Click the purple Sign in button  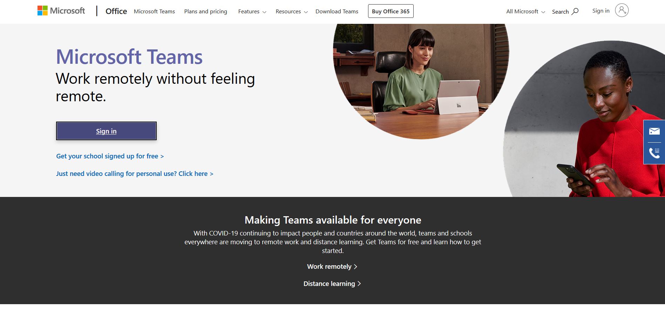coord(106,131)
